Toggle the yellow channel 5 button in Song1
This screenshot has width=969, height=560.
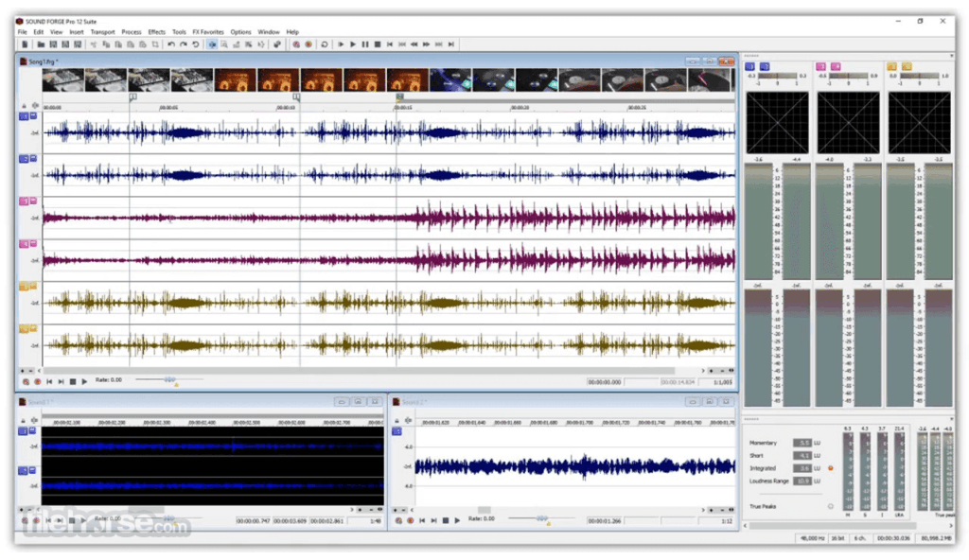[24, 286]
